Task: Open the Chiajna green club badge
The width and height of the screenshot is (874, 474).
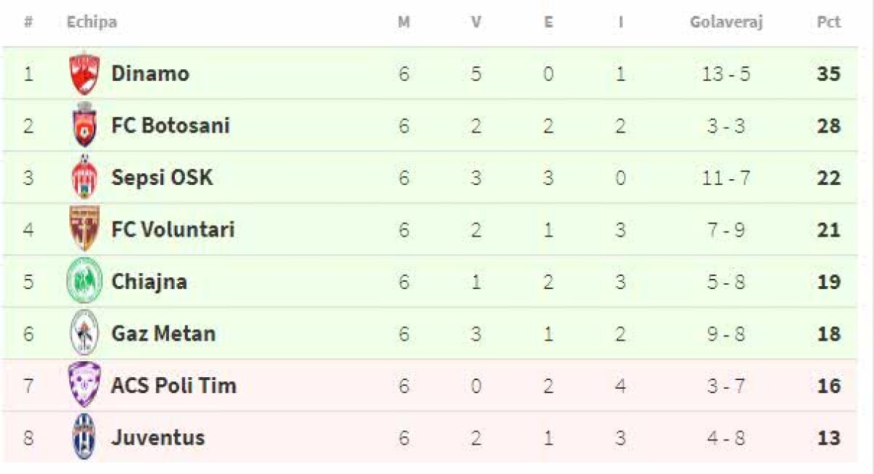Action: pyautogui.click(x=84, y=282)
